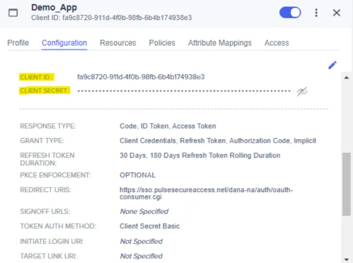This screenshot has width=353, height=263.
Task: Click the OPTIONAL PKCE enforcement value
Action: tap(138, 175)
